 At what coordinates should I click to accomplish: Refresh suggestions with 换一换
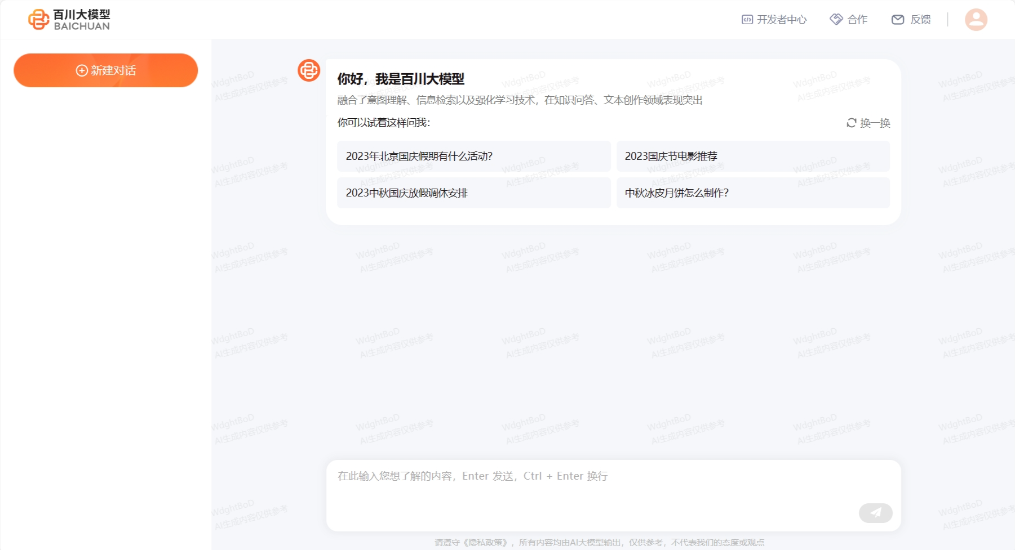(868, 123)
